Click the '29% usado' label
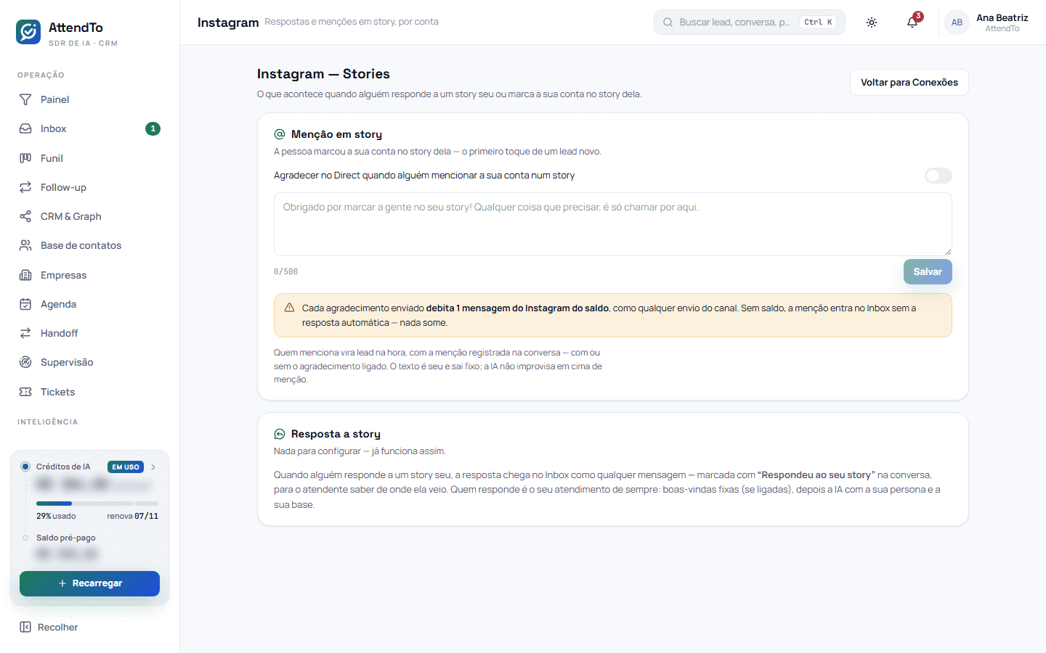 (x=56, y=517)
